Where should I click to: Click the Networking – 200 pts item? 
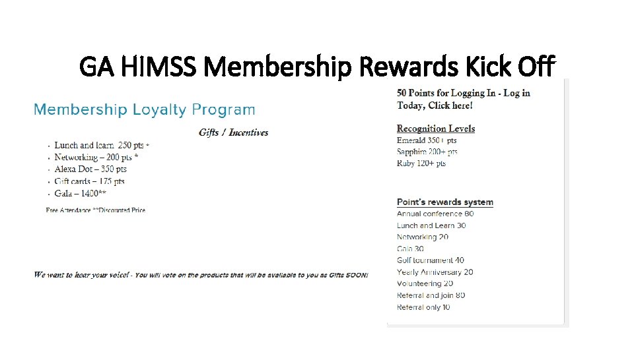click(96, 157)
